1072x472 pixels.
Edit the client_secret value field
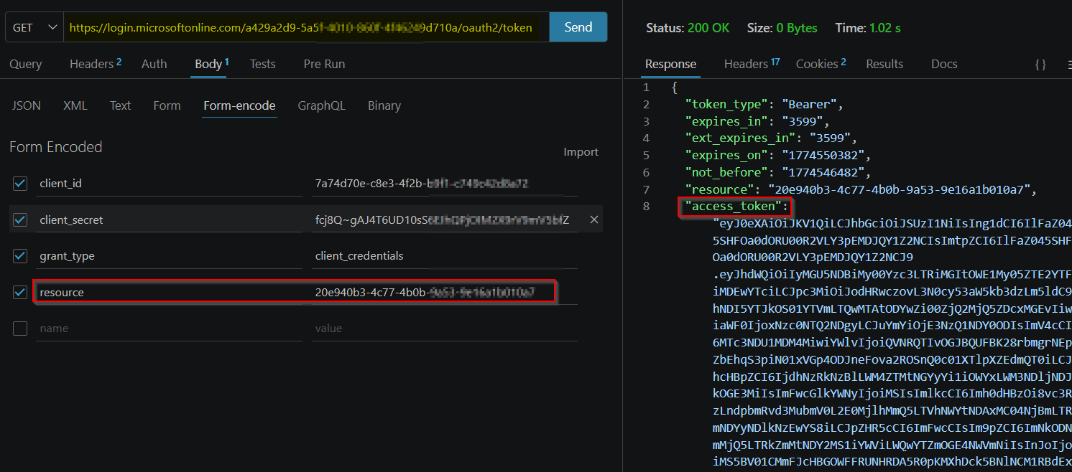pyautogui.click(x=445, y=220)
